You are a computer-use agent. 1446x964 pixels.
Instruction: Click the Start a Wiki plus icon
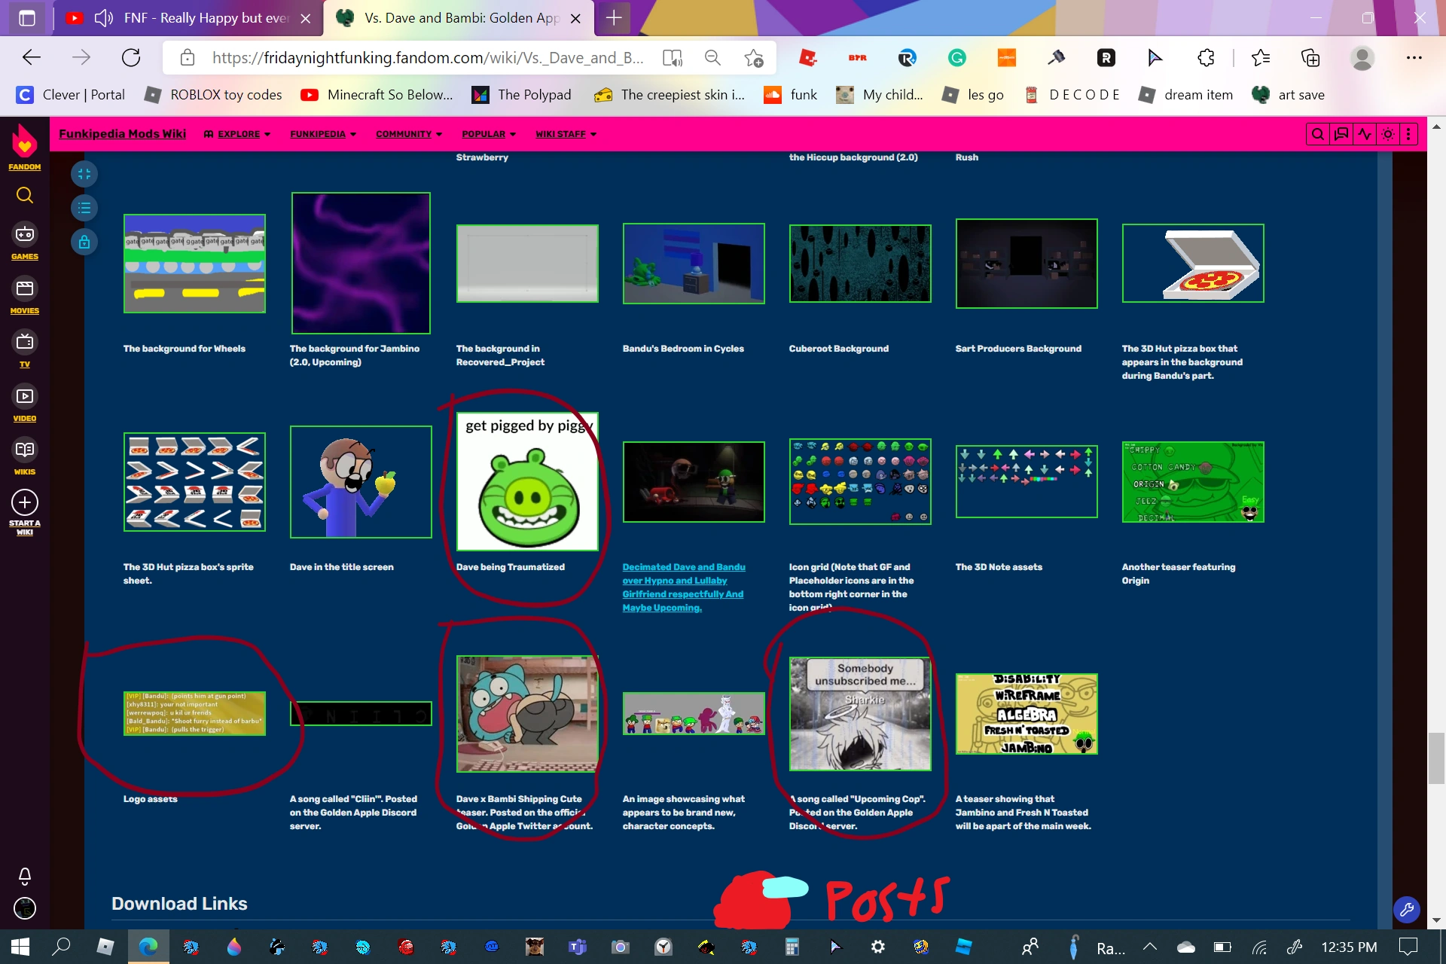(x=24, y=502)
